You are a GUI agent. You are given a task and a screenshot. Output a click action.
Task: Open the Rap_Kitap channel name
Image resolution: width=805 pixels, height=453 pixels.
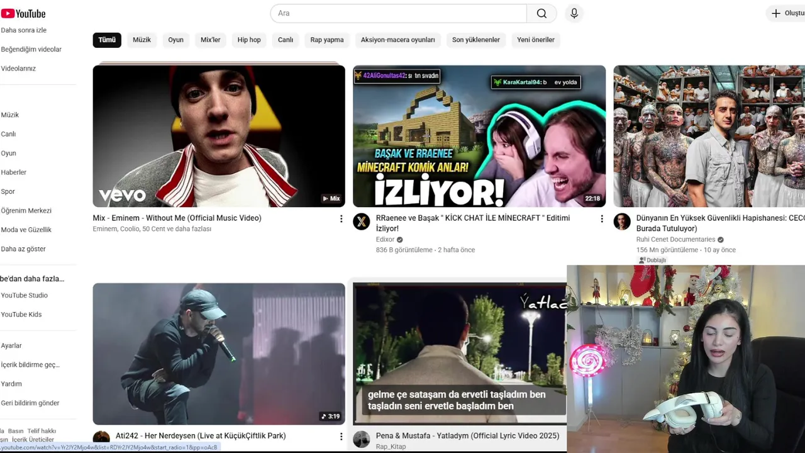click(391, 447)
